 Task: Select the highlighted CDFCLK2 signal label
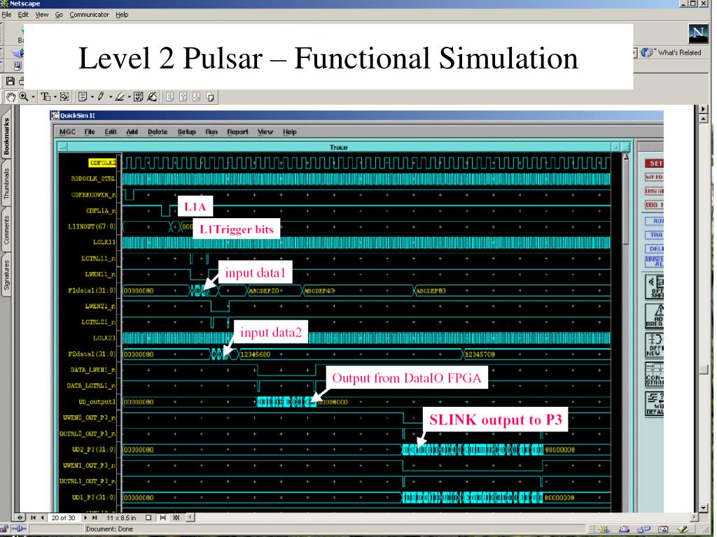pyautogui.click(x=102, y=162)
